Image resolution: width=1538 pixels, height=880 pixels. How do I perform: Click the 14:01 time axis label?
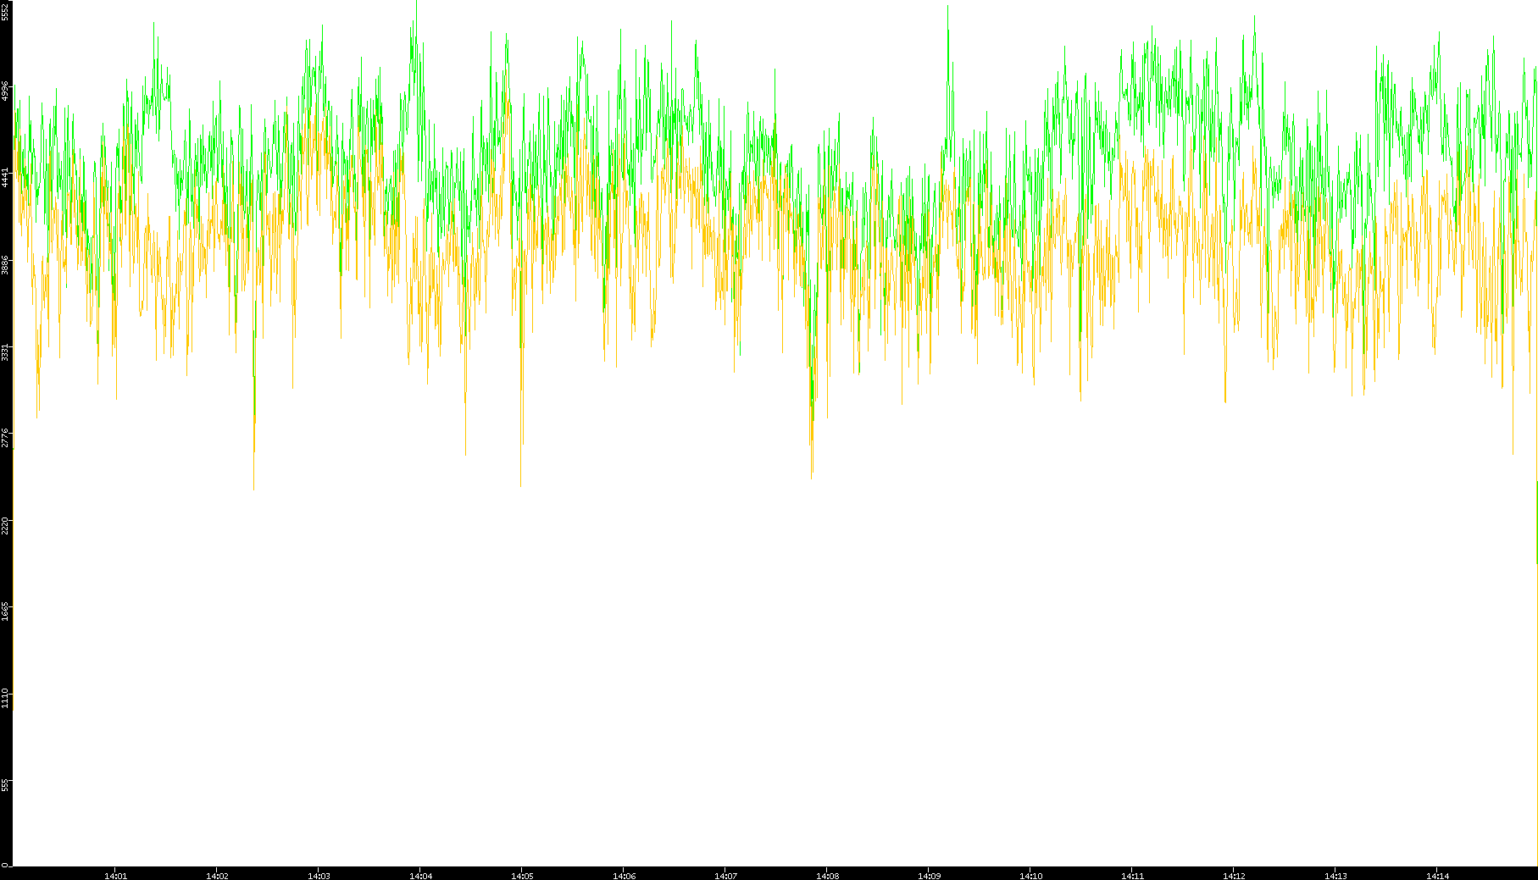pyautogui.click(x=115, y=875)
